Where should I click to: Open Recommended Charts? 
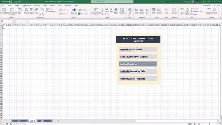[96, 11]
